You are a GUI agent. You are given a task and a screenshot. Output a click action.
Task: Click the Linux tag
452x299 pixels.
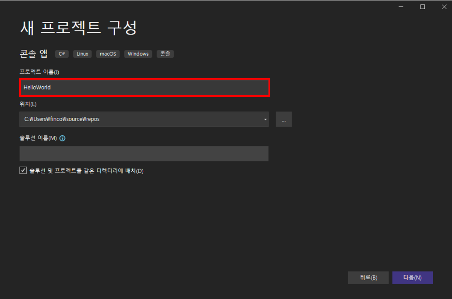(82, 54)
